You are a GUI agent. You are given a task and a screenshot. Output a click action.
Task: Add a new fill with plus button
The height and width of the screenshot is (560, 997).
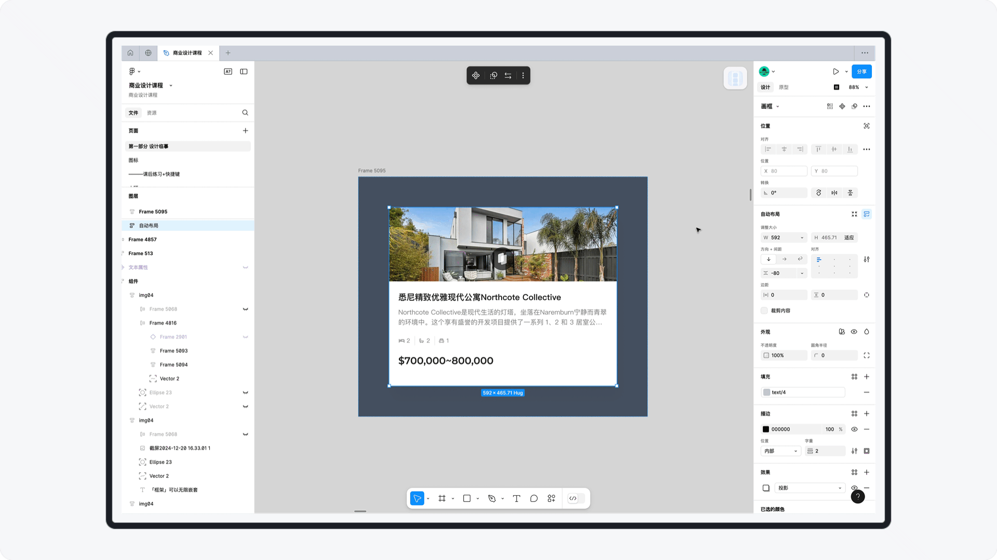click(867, 377)
